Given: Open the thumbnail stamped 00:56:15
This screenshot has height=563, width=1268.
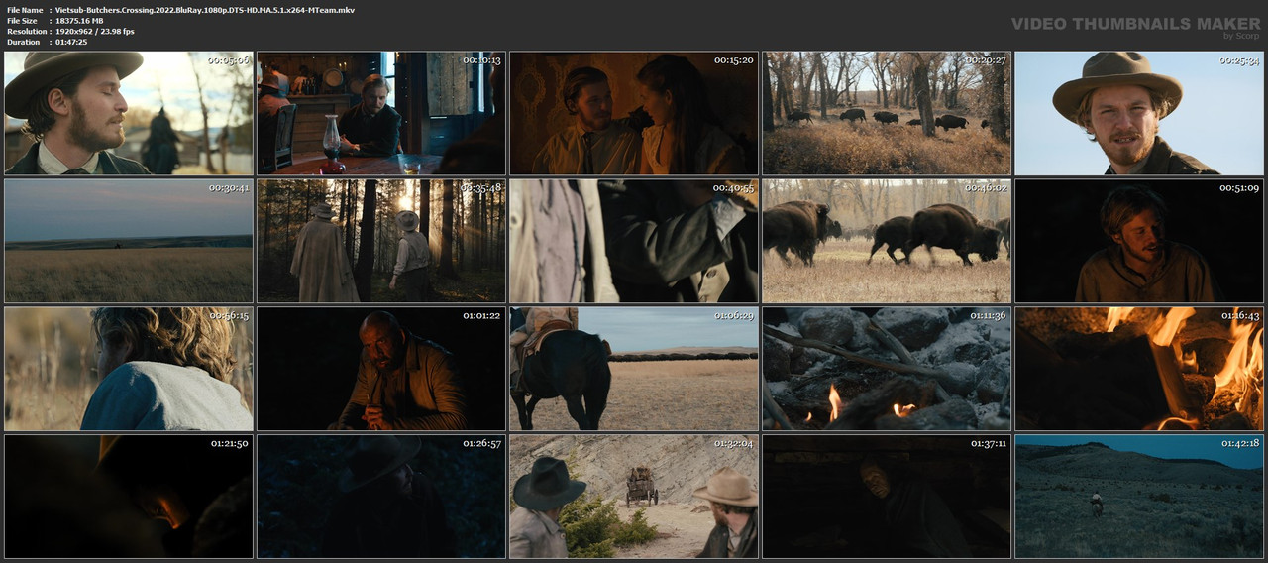Looking at the screenshot, I should click(129, 369).
